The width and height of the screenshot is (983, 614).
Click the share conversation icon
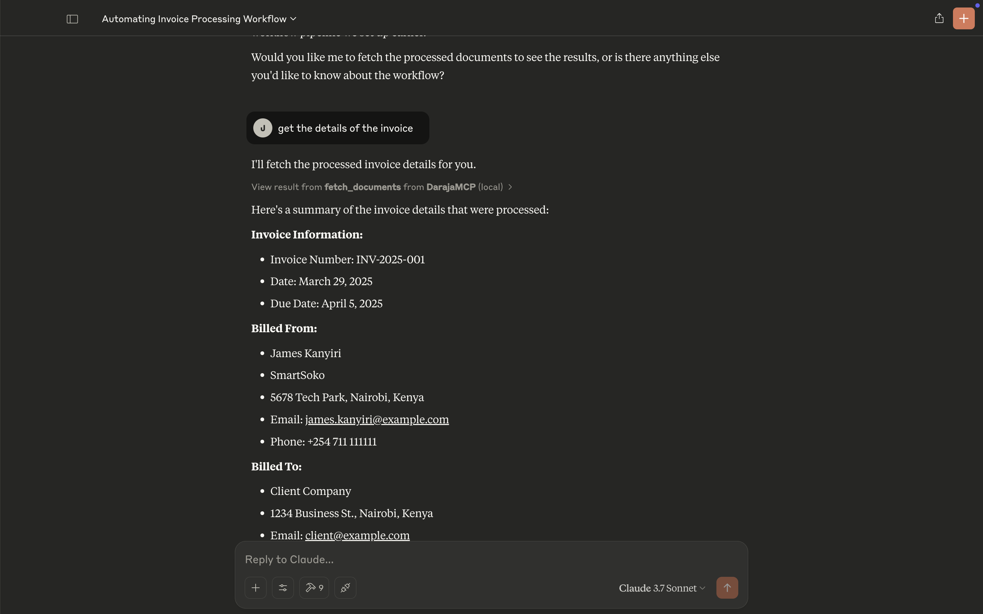click(939, 18)
